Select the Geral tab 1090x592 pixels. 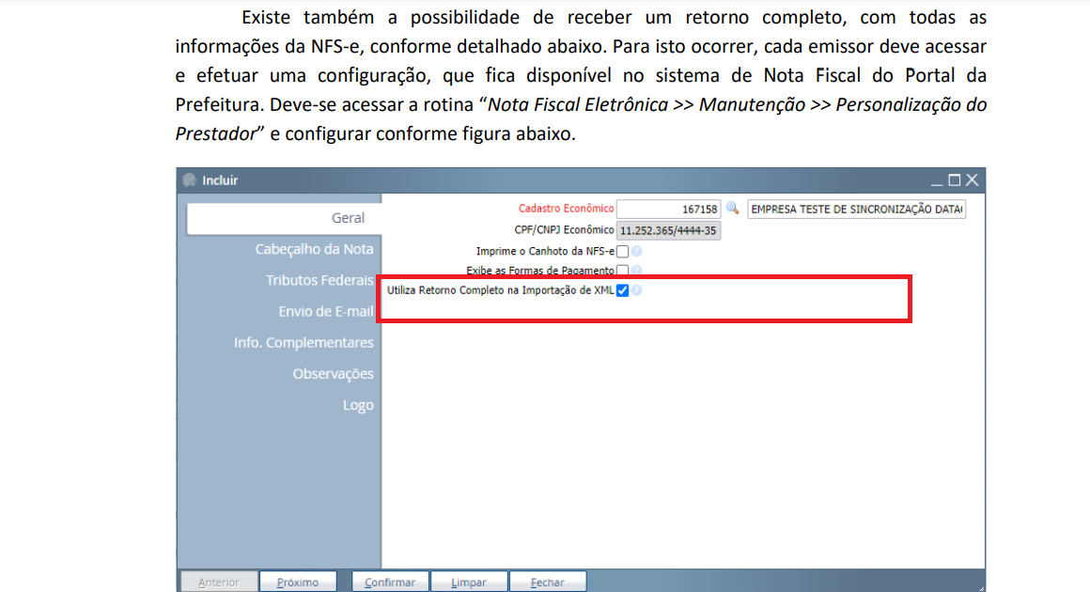tap(284, 218)
